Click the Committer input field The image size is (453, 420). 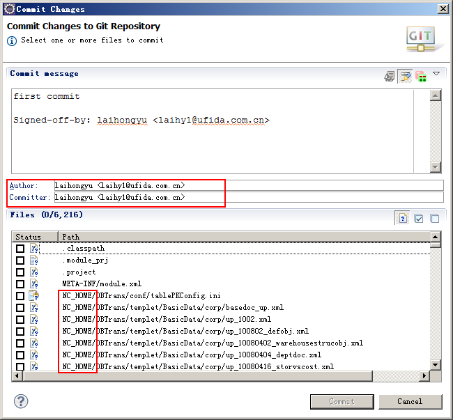point(249,197)
